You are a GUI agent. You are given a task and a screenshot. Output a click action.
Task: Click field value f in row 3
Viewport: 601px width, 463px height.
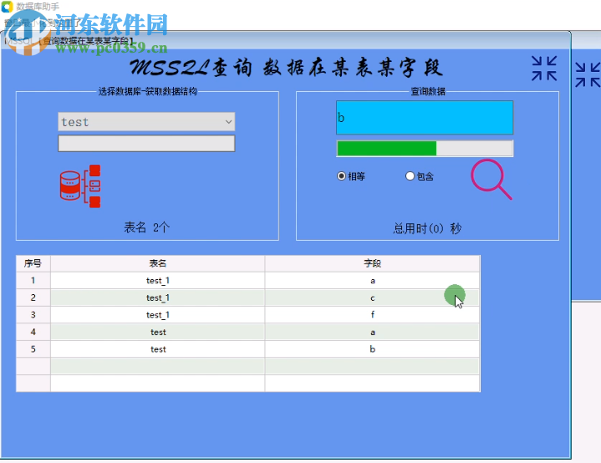coord(372,315)
